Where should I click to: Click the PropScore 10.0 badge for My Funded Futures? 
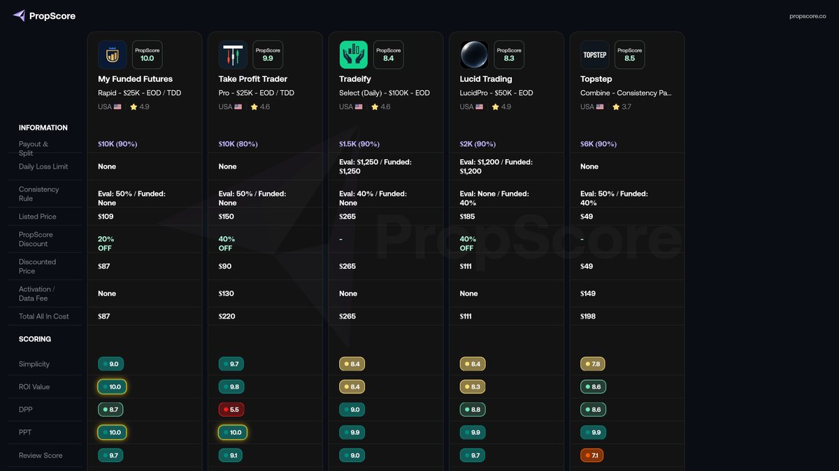pyautogui.click(x=148, y=55)
